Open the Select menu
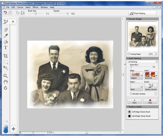The height and width of the screenshot is (139, 163). point(28,7)
